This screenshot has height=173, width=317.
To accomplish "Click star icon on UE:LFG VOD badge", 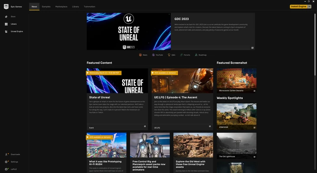I will pos(153,73).
